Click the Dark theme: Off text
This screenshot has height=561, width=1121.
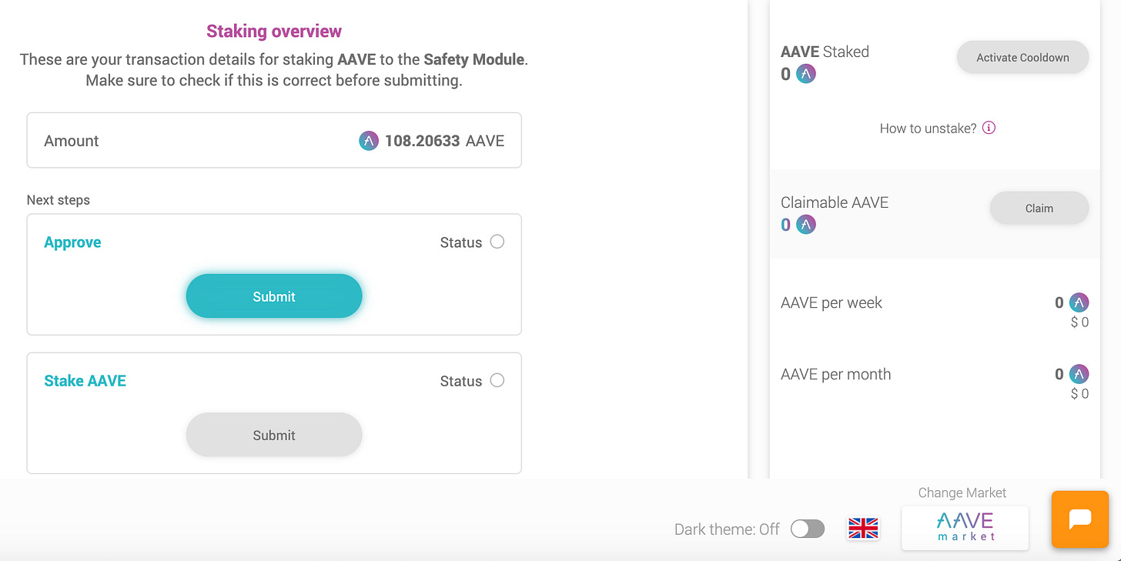727,529
